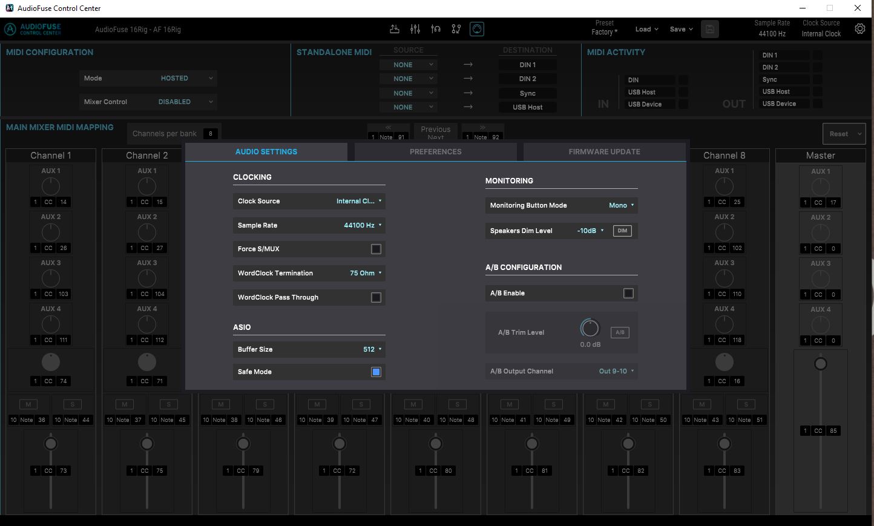
Task: Go to the Firmware Update tab
Action: click(x=604, y=151)
